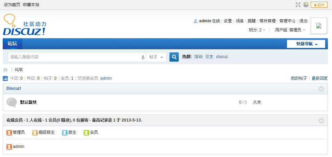Click the admin user icon
Image resolution: width=332 pixels, height=157 pixels.
[196, 21]
